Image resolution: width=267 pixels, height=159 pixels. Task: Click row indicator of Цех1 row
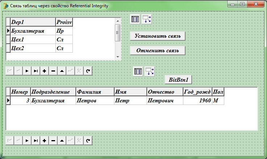coord(8,40)
